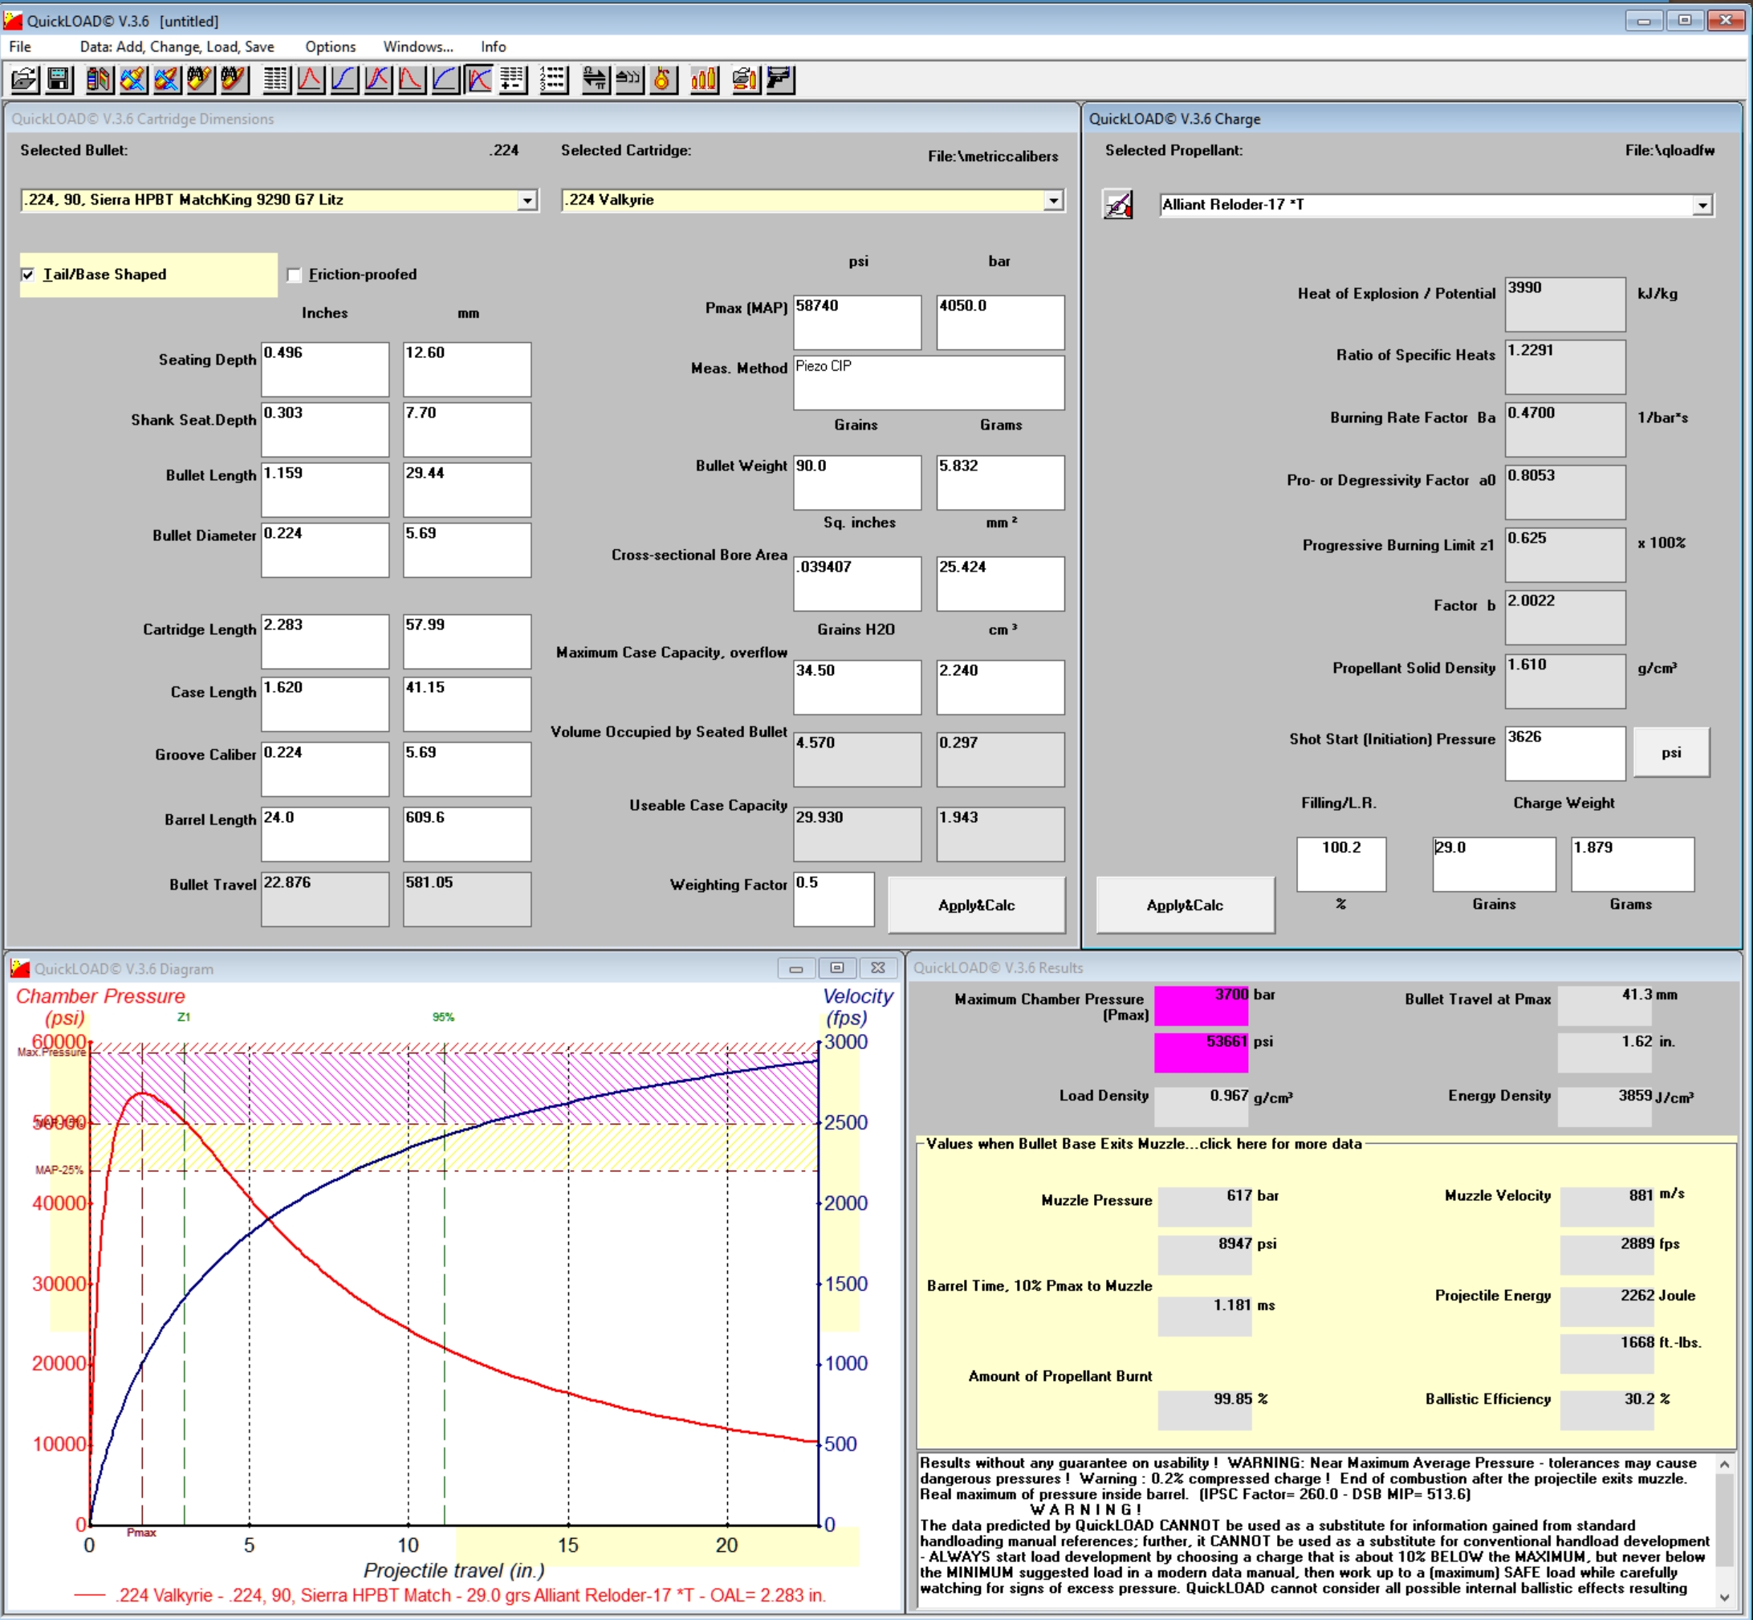The width and height of the screenshot is (1753, 1620).
Task: Open the propellant books data icon
Action: tap(98, 79)
